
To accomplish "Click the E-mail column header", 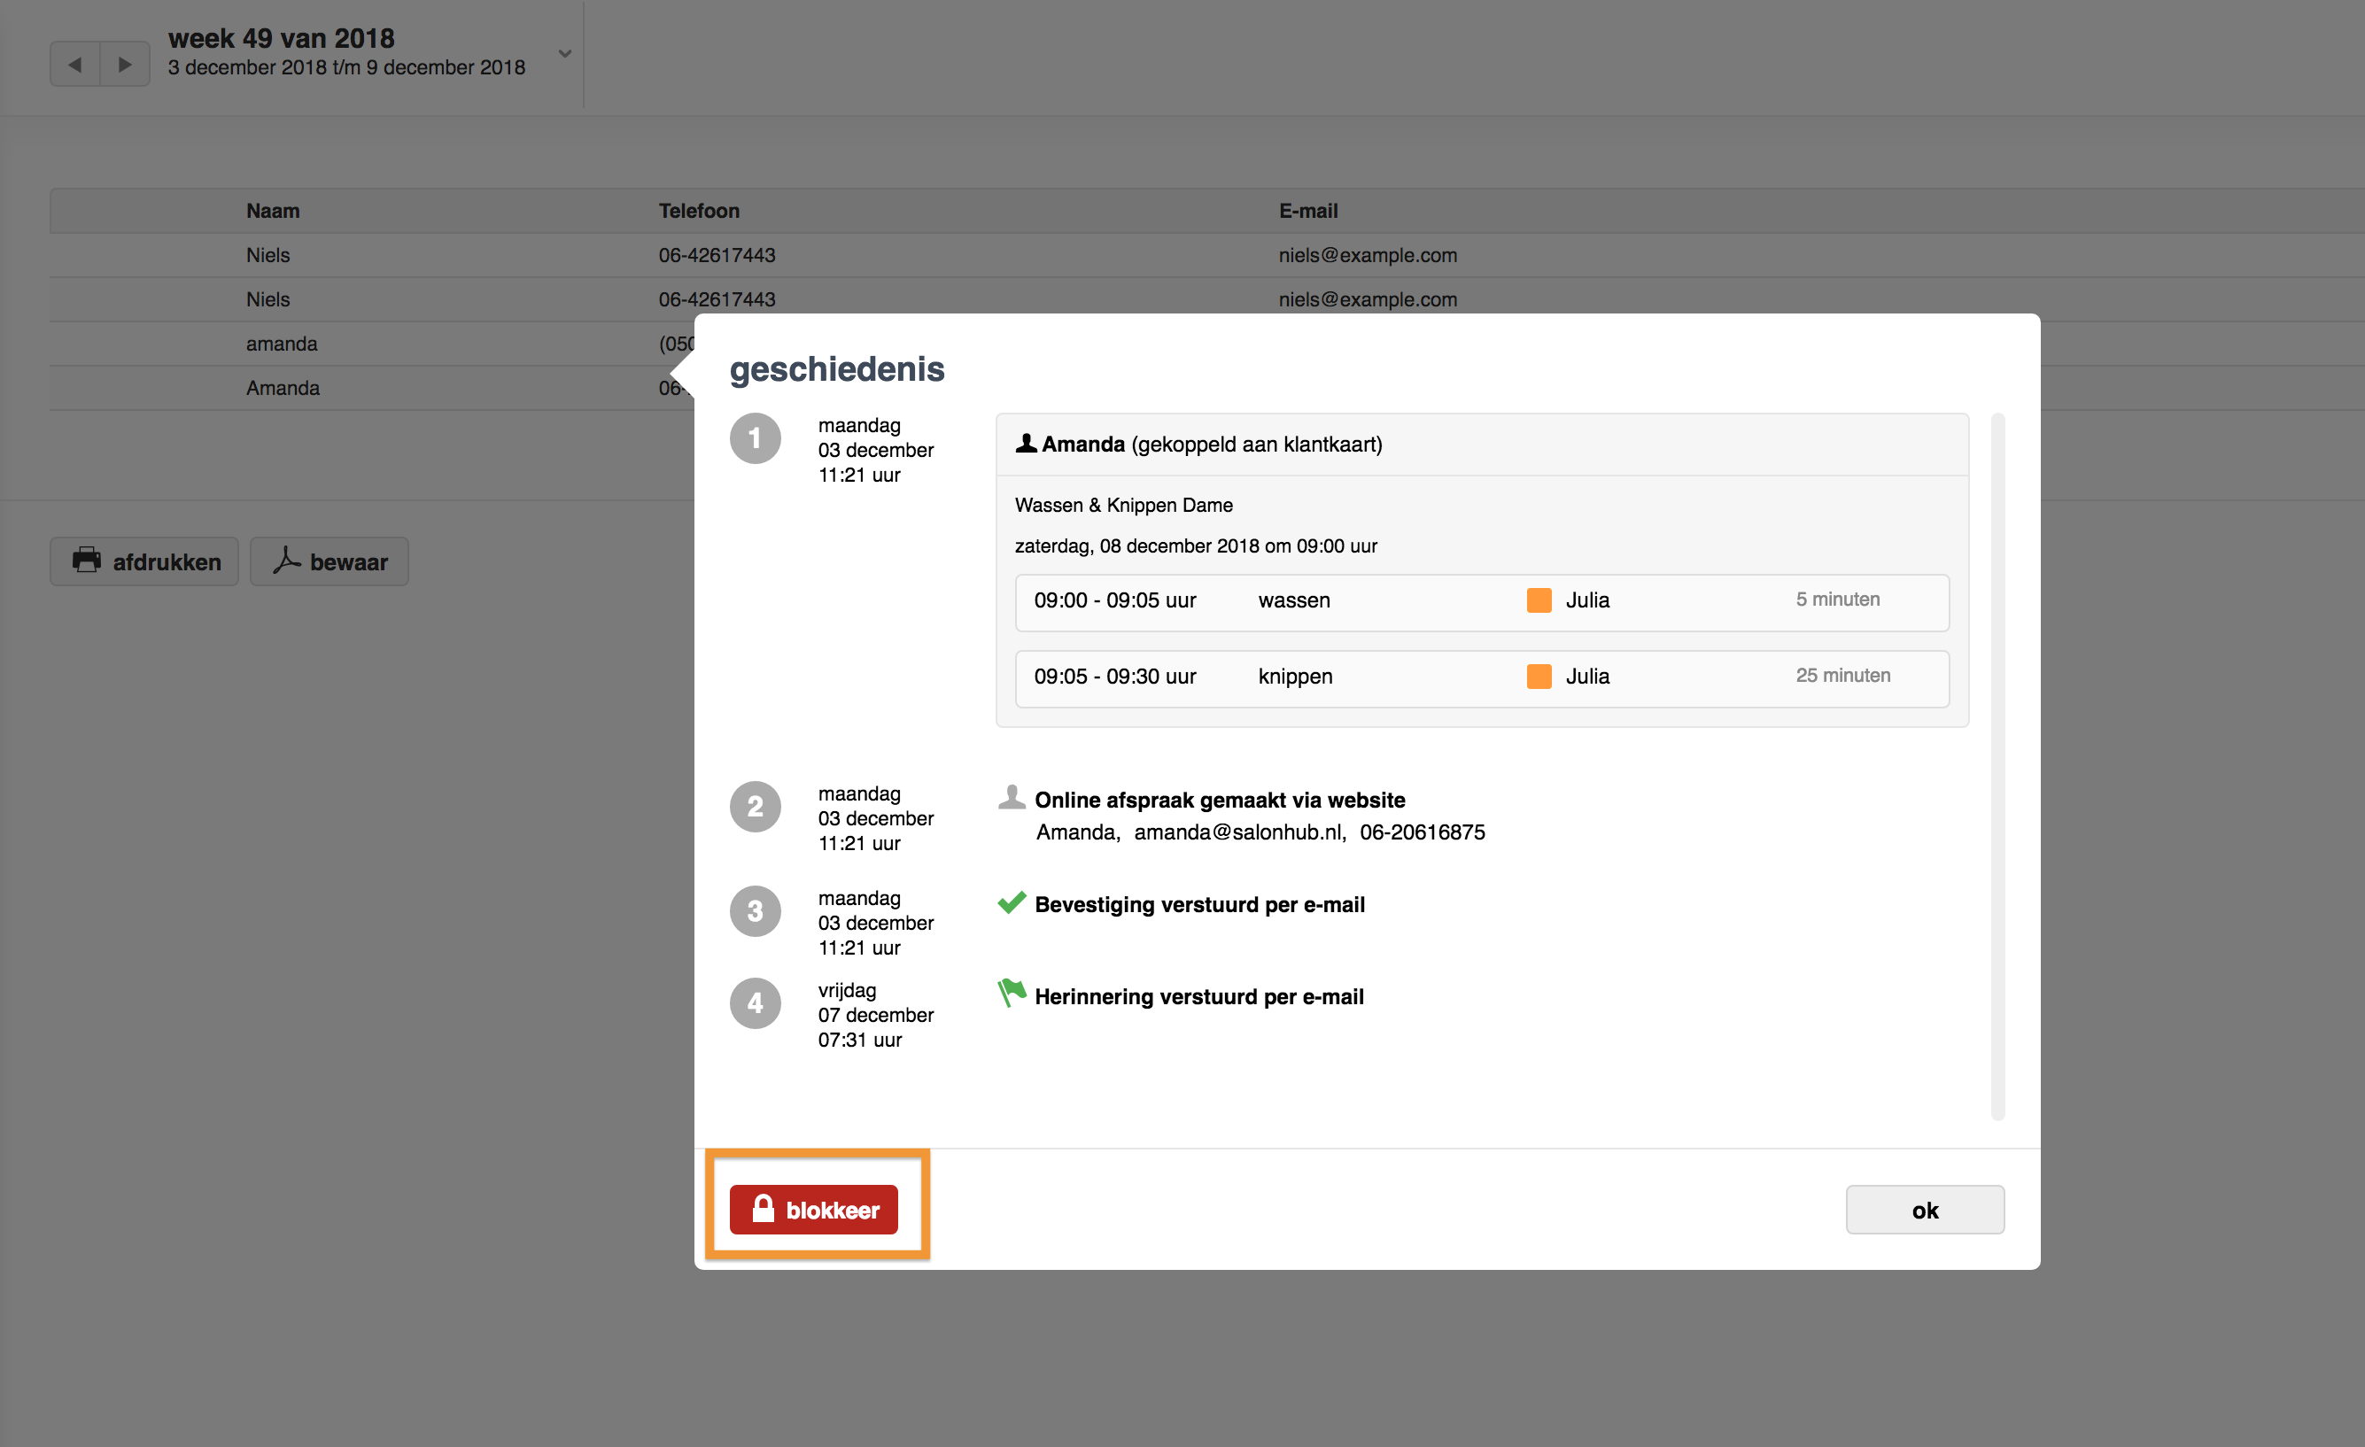I will pos(1307,211).
